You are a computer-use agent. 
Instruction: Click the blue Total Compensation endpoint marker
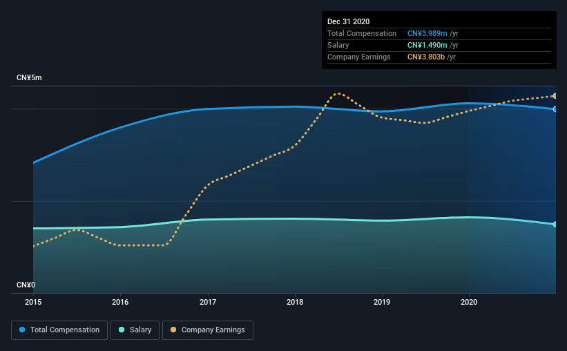[555, 109]
